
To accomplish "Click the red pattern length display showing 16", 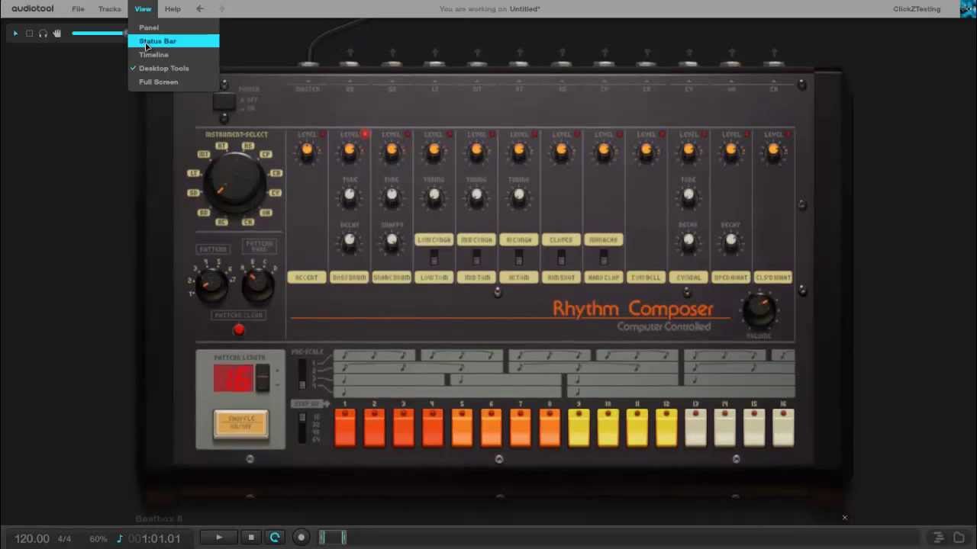I will tap(233, 378).
